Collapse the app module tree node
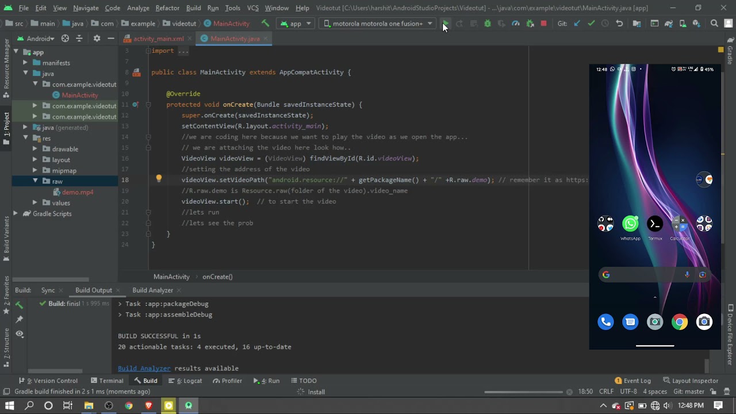 pyautogui.click(x=16, y=52)
